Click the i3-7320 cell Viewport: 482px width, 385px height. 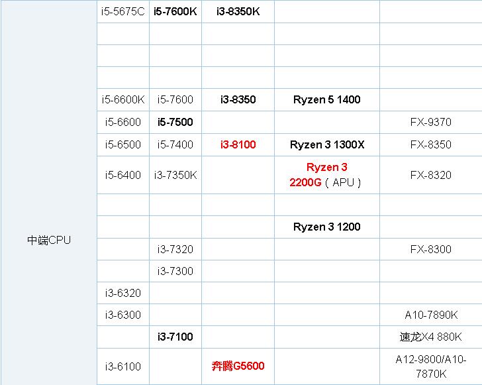click(175, 249)
